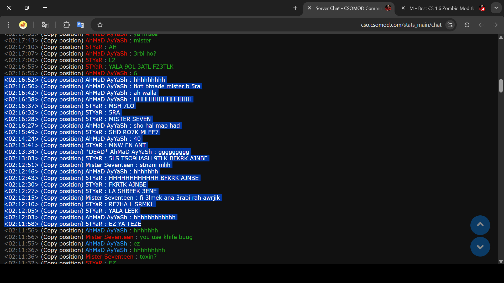Viewport: 504px width, 283px height.
Task: Open the orange profile avatar icon
Action: point(23,25)
